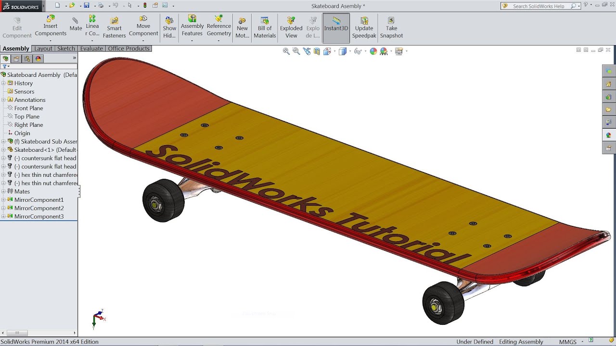This screenshot has height=346, width=616.
Task: Expand the Annotations tree node
Action: [x=3, y=100]
